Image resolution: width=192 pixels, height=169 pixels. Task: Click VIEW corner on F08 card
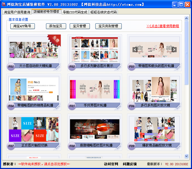click(x=119, y=147)
